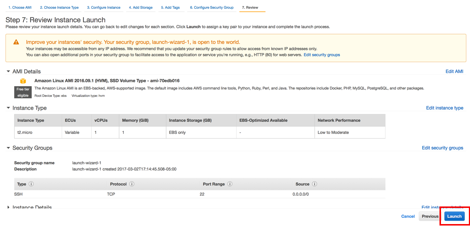Click the orange warning triangle icon
470x227 pixels.
(x=16, y=42)
